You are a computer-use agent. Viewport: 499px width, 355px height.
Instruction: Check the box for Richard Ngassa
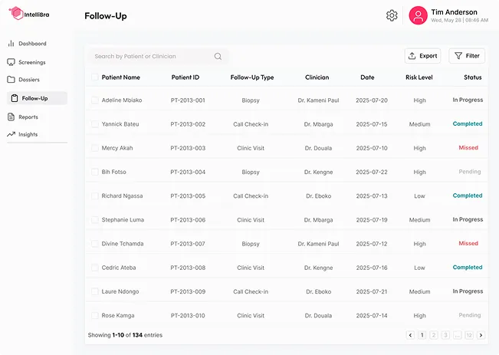click(95, 196)
